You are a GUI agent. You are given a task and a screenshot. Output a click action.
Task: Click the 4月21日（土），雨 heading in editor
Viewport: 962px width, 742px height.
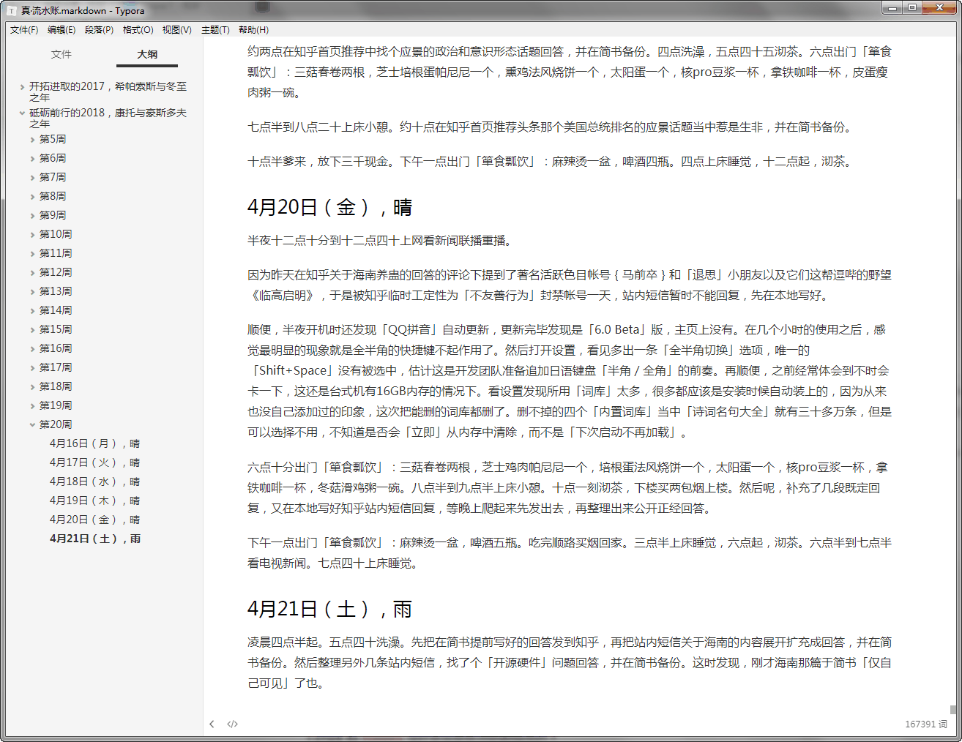pyautogui.click(x=329, y=609)
